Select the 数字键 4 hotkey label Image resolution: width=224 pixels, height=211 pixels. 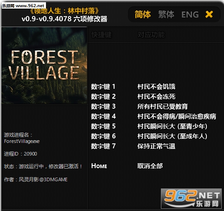tap(103, 116)
